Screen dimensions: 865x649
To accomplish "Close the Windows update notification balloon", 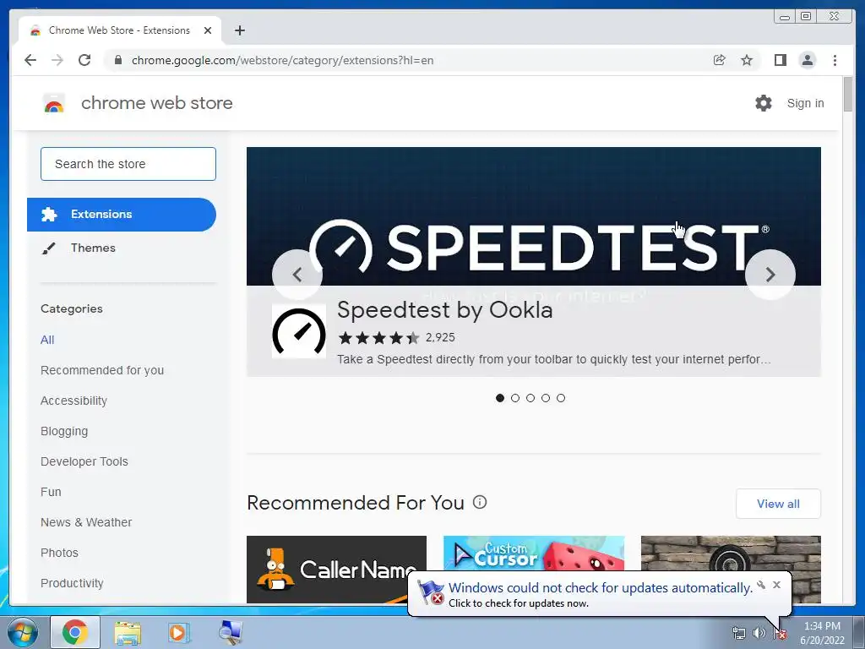I will 777,585.
